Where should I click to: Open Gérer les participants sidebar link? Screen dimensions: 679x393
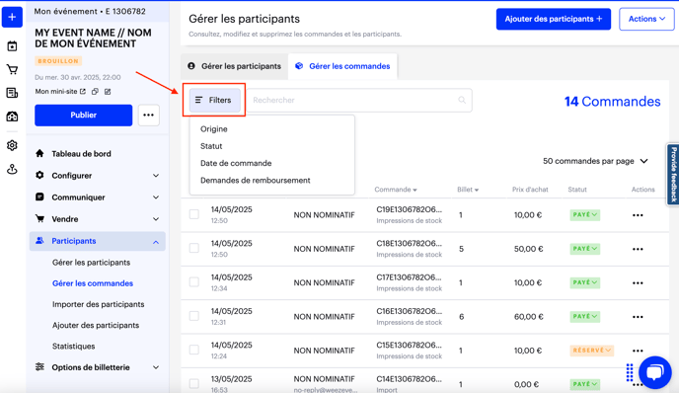tap(92, 263)
